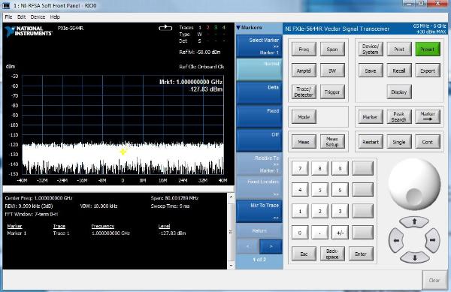Click Restart sweep button
The width and height of the screenshot is (451, 292).
point(371,142)
